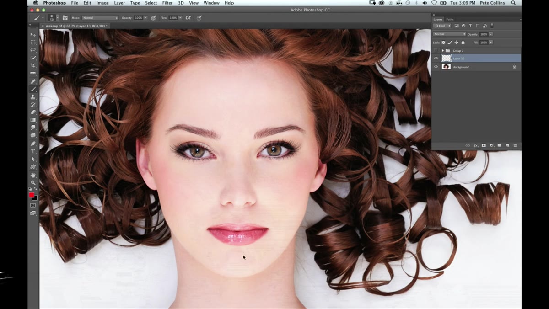Open the brush panel toggle icon
This screenshot has width=549, height=309.
tap(65, 18)
